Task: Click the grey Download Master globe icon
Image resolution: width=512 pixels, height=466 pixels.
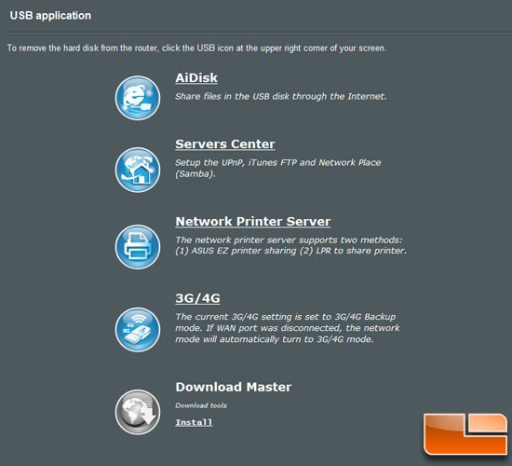Action: pyautogui.click(x=138, y=412)
